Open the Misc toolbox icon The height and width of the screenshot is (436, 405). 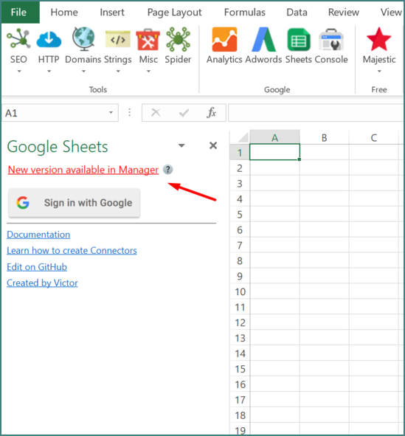148,40
